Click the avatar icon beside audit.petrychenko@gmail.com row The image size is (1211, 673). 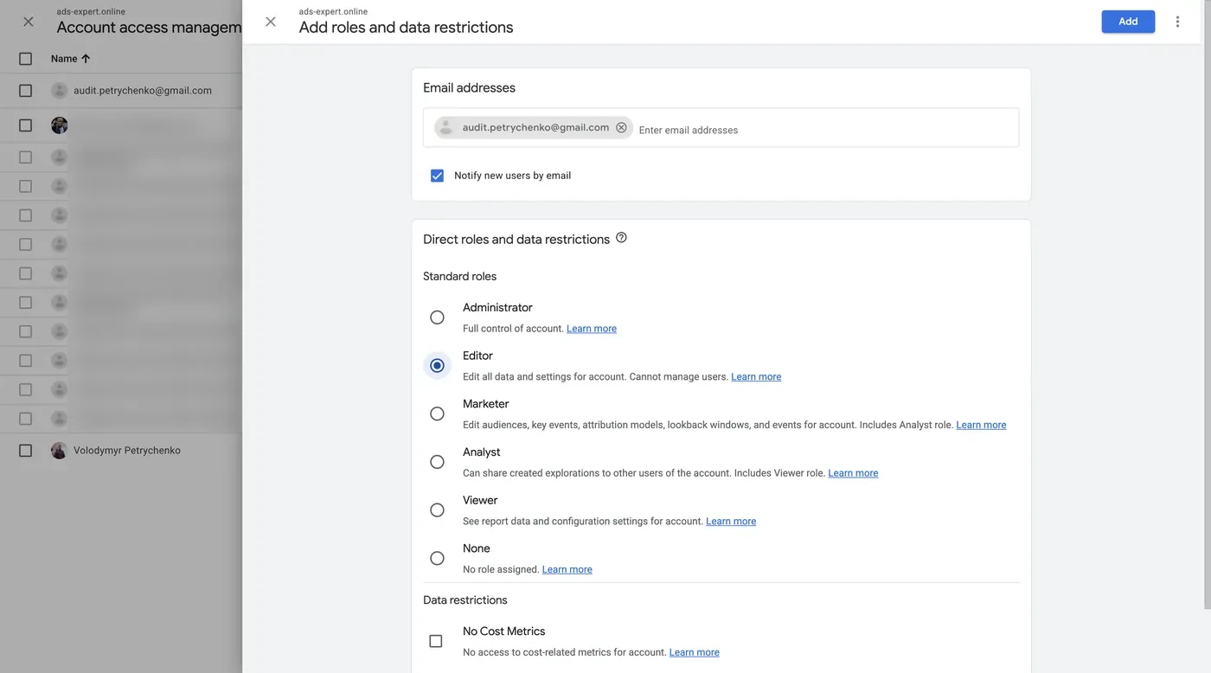tap(59, 90)
